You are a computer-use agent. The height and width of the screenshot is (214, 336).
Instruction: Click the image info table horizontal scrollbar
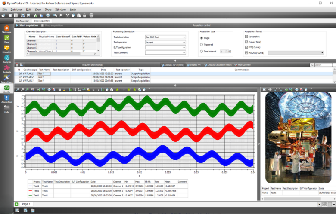[x=299, y=199]
